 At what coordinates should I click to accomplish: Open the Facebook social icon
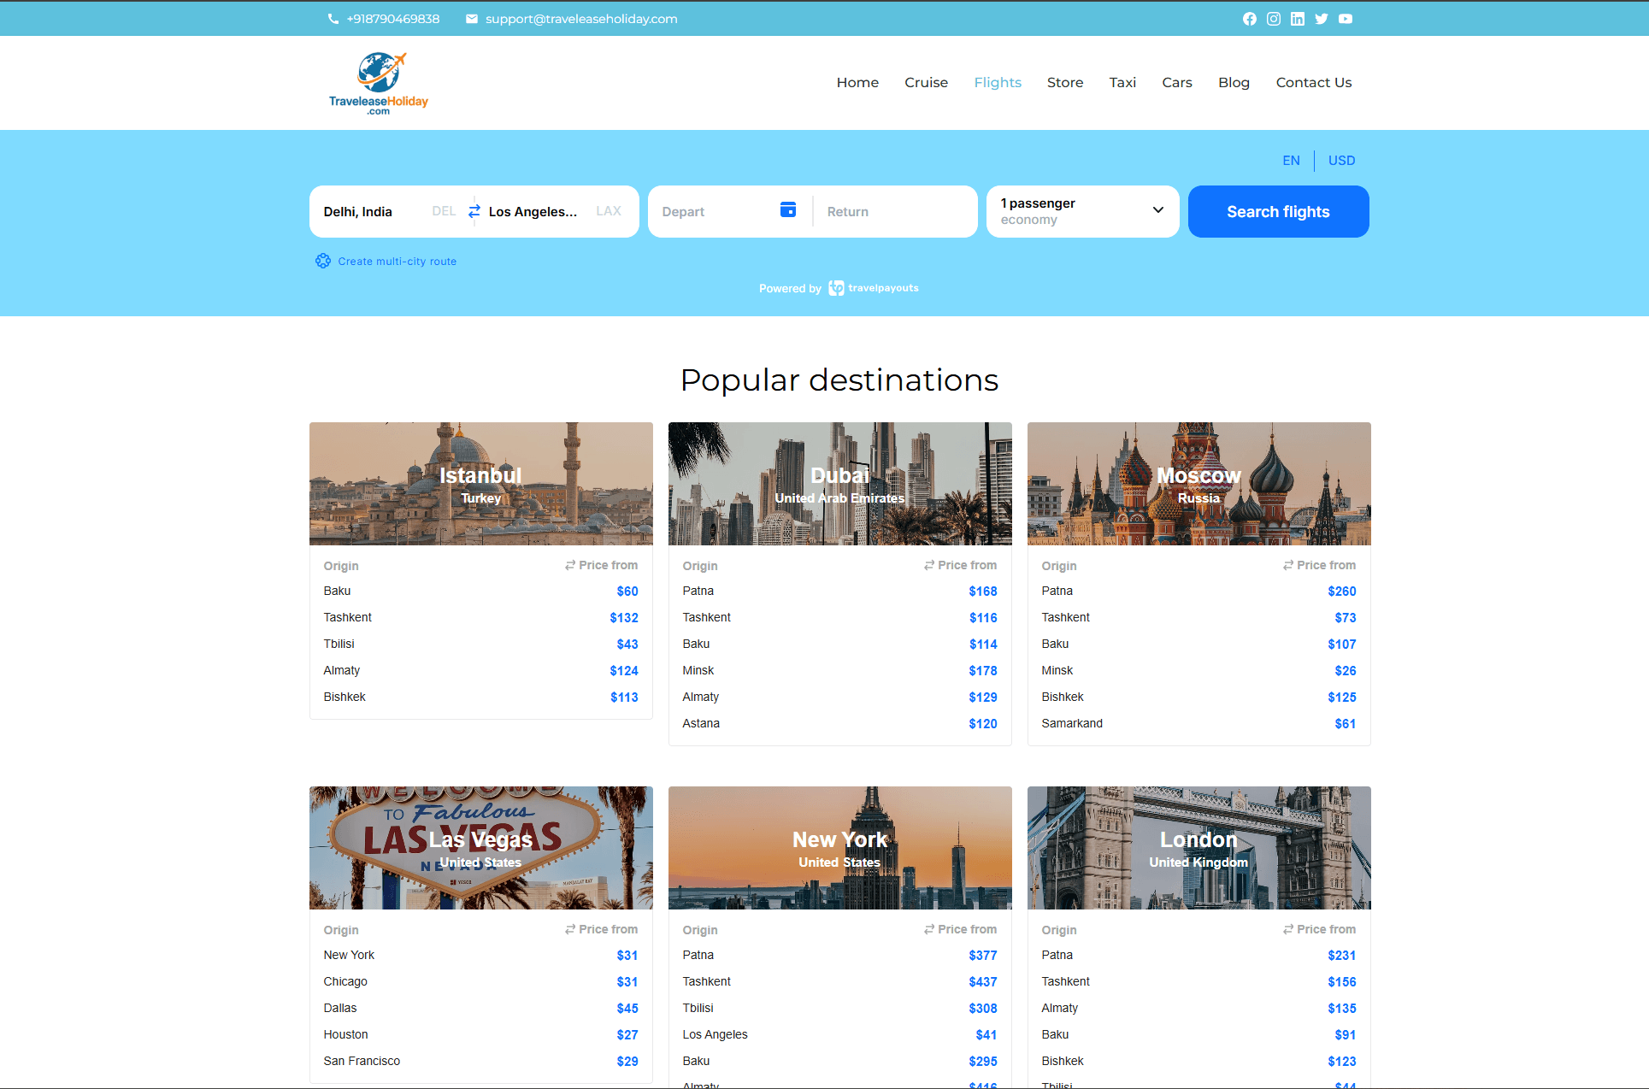coord(1249,19)
